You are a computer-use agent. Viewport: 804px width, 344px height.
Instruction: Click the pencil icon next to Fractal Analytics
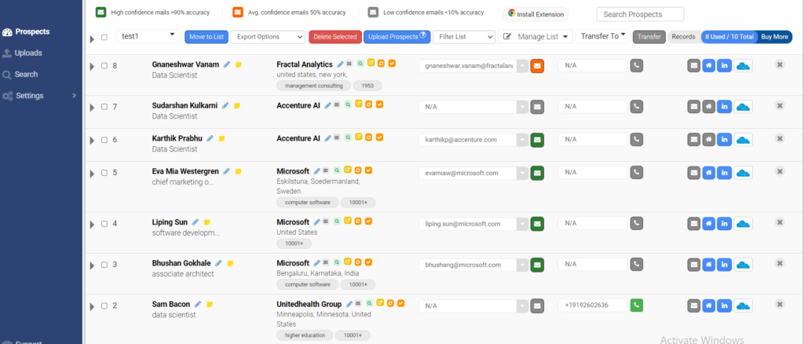coord(340,64)
